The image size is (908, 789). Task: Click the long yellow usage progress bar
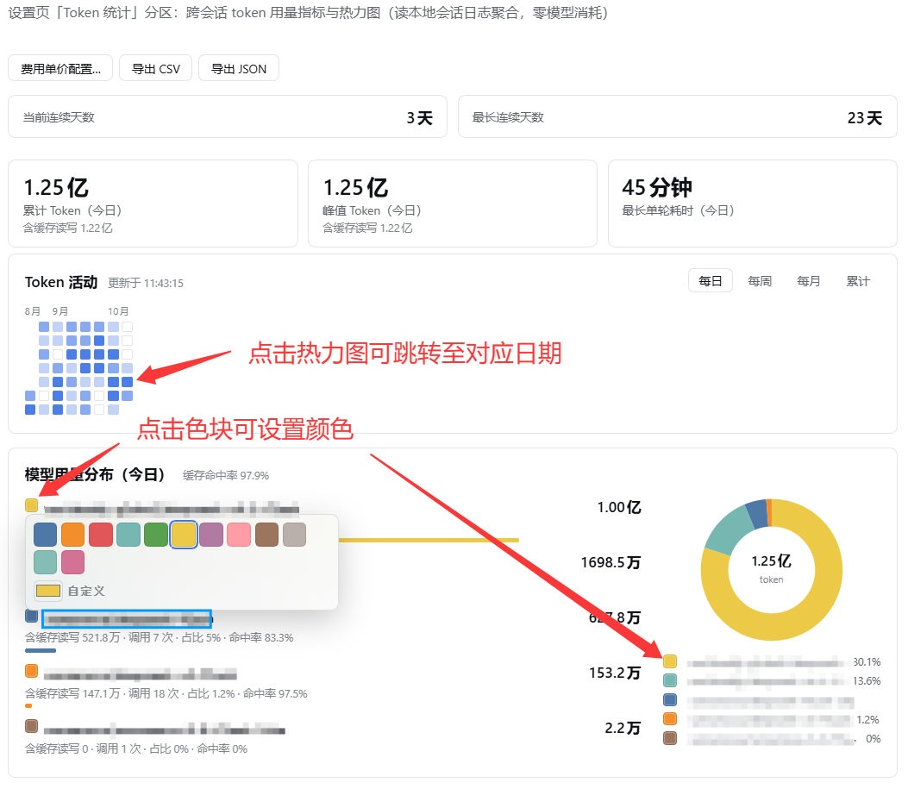pos(429,540)
